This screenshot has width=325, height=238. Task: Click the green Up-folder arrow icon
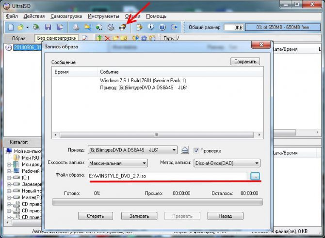99,38
